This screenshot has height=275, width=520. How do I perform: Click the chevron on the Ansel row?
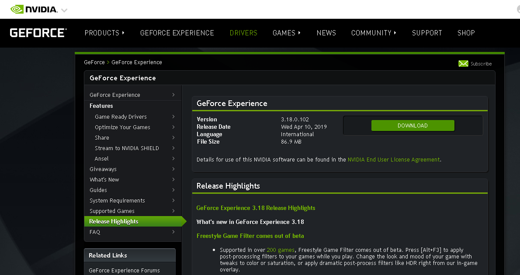click(x=173, y=159)
